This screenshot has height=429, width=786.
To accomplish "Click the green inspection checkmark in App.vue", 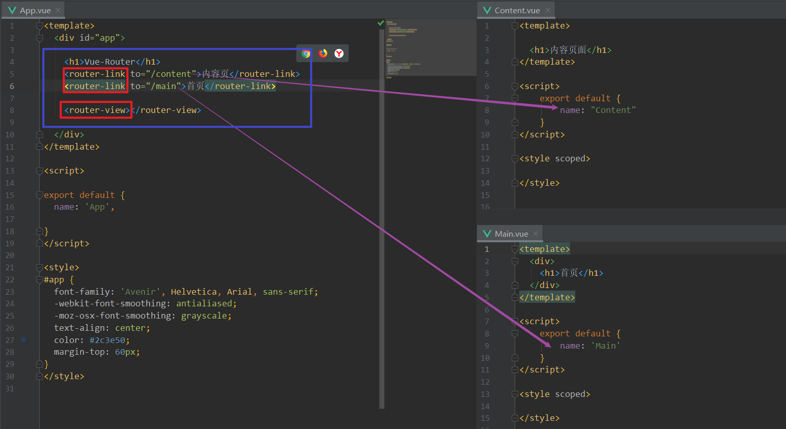I will pyautogui.click(x=381, y=23).
